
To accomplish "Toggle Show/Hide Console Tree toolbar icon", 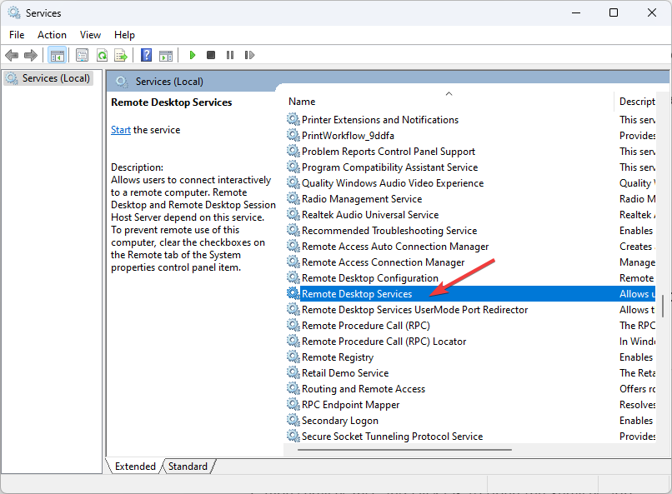I will point(57,55).
